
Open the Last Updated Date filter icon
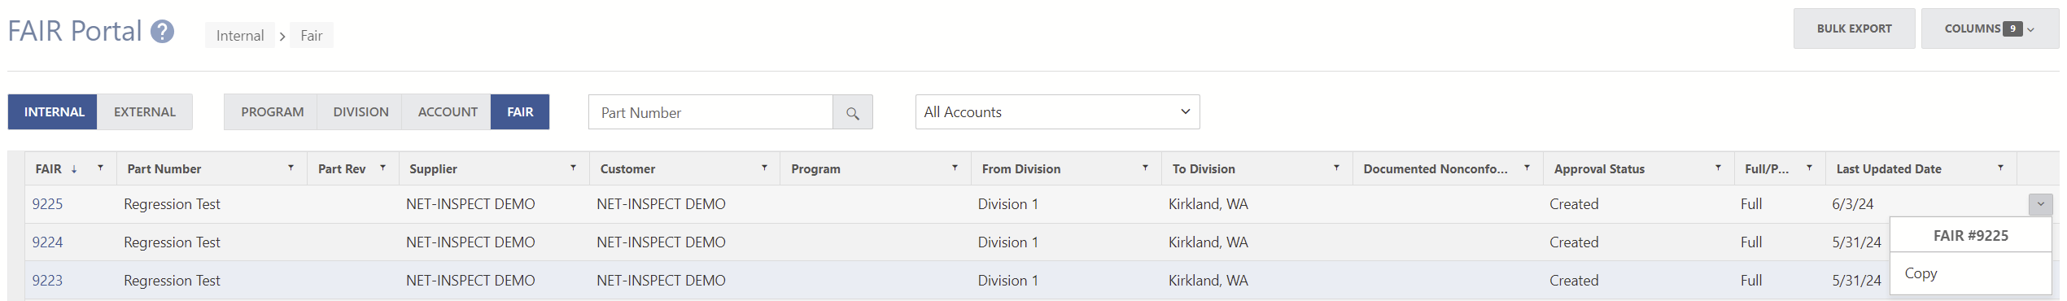(2000, 168)
